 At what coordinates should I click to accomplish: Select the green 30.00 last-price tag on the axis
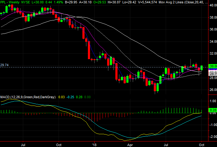(213, 66)
